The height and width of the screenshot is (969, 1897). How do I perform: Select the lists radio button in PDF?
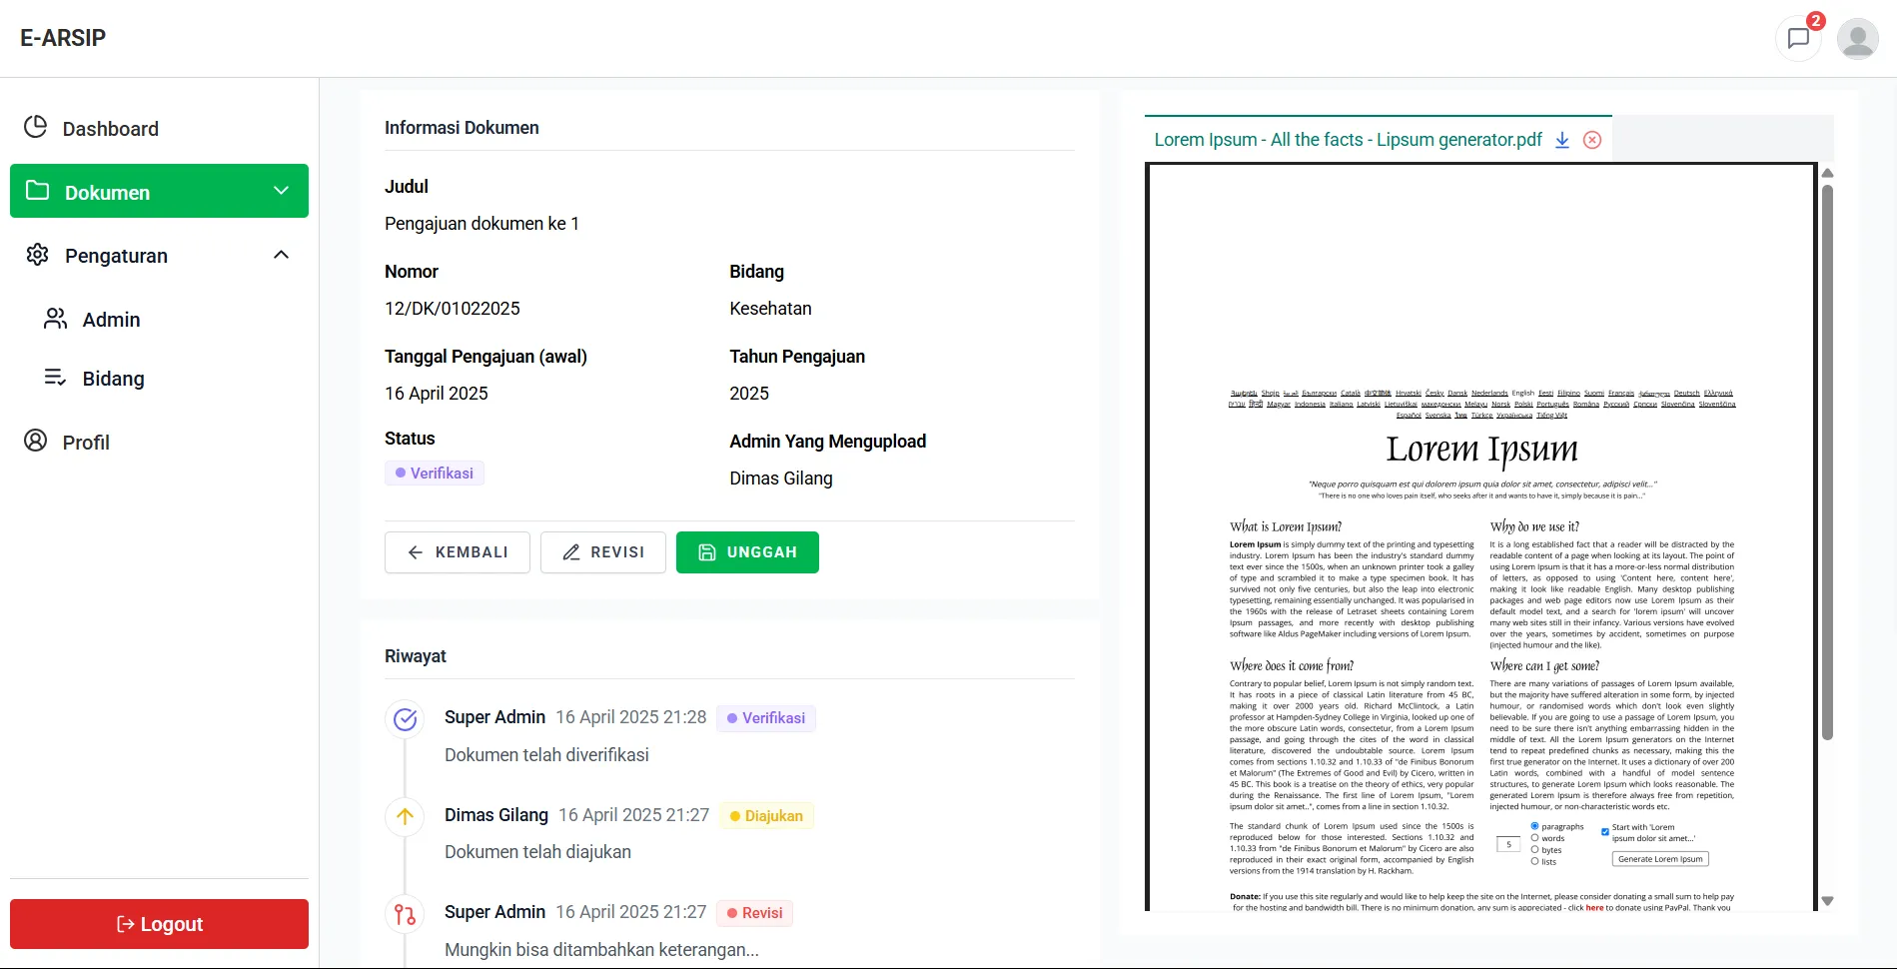tap(1534, 861)
